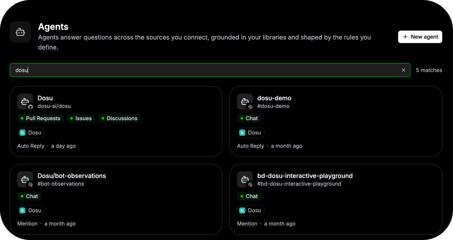Screen dimensions: 453x240
Task: Click the Dosu library chip in the dosu-ai/dosu card
Action: click(31, 132)
